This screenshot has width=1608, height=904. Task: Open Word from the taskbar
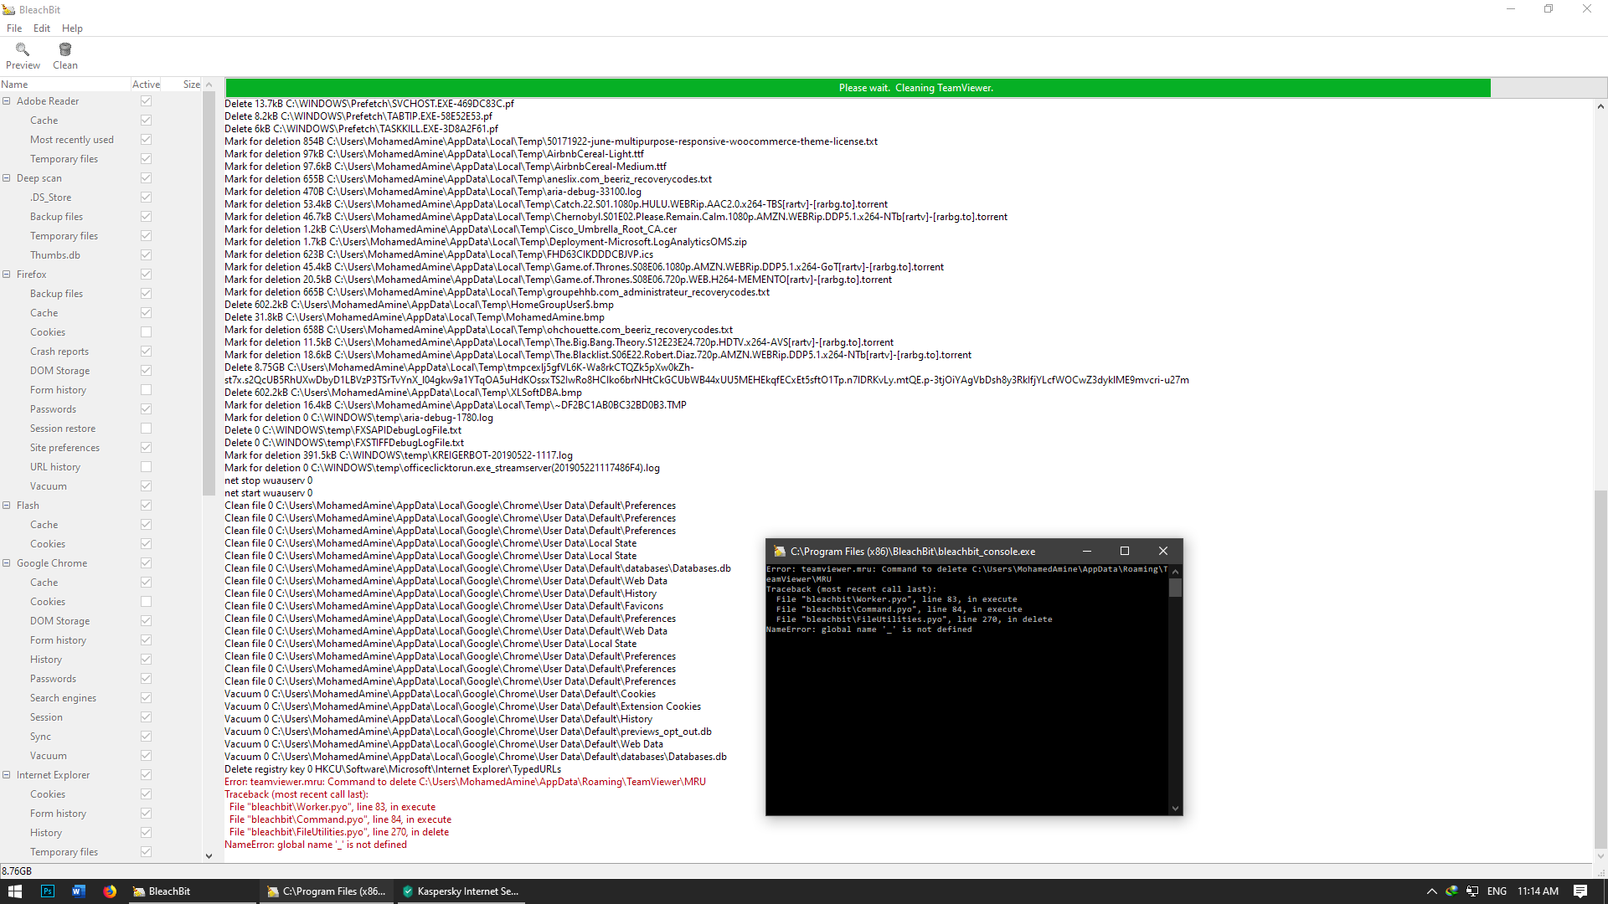[79, 891]
